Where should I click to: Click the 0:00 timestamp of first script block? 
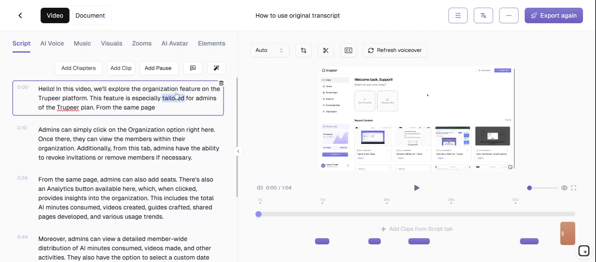point(23,87)
